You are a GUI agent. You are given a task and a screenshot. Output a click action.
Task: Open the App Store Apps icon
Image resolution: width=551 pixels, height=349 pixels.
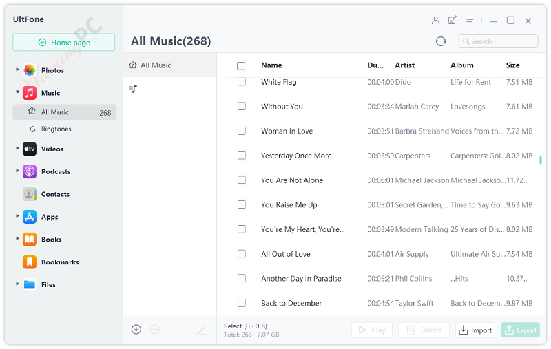(30, 217)
